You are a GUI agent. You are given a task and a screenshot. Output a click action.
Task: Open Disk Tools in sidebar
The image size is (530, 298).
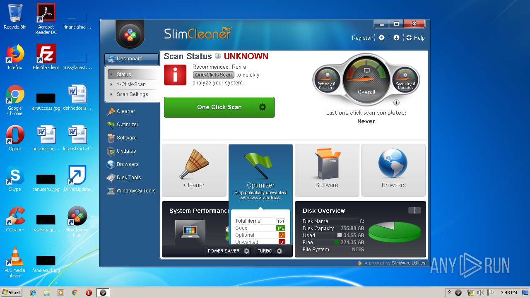click(x=129, y=178)
